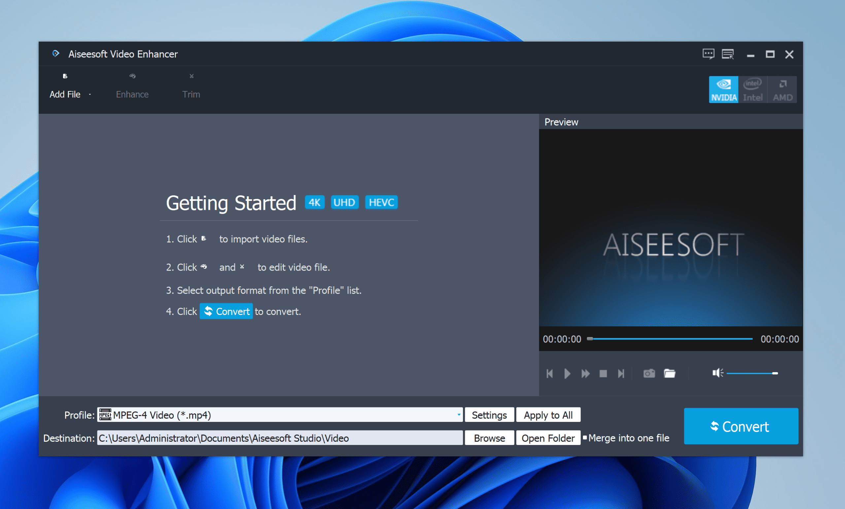Open profile Settings
Image resolution: width=845 pixels, height=509 pixels.
click(x=489, y=415)
